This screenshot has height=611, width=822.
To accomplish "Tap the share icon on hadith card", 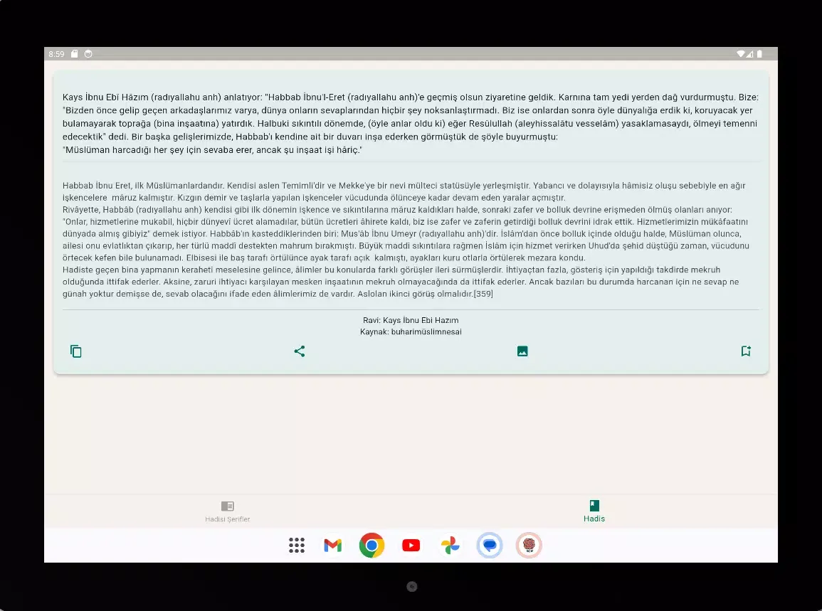I will (x=300, y=351).
